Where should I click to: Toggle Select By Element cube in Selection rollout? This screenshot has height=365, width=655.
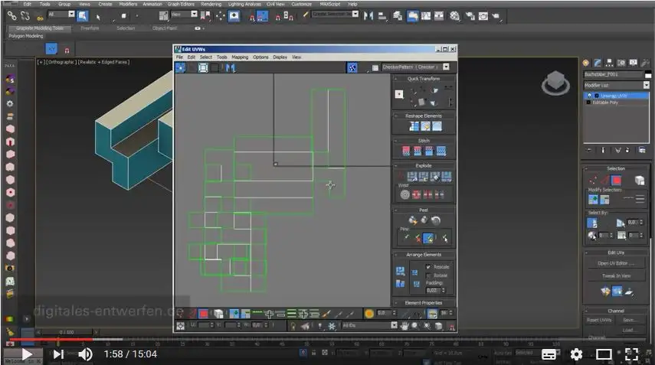point(640,181)
